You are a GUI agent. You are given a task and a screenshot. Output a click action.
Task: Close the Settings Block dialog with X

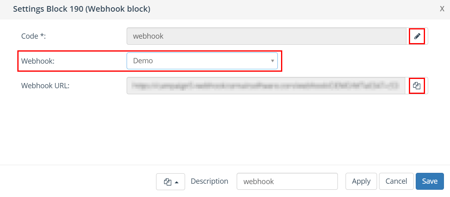click(x=442, y=9)
